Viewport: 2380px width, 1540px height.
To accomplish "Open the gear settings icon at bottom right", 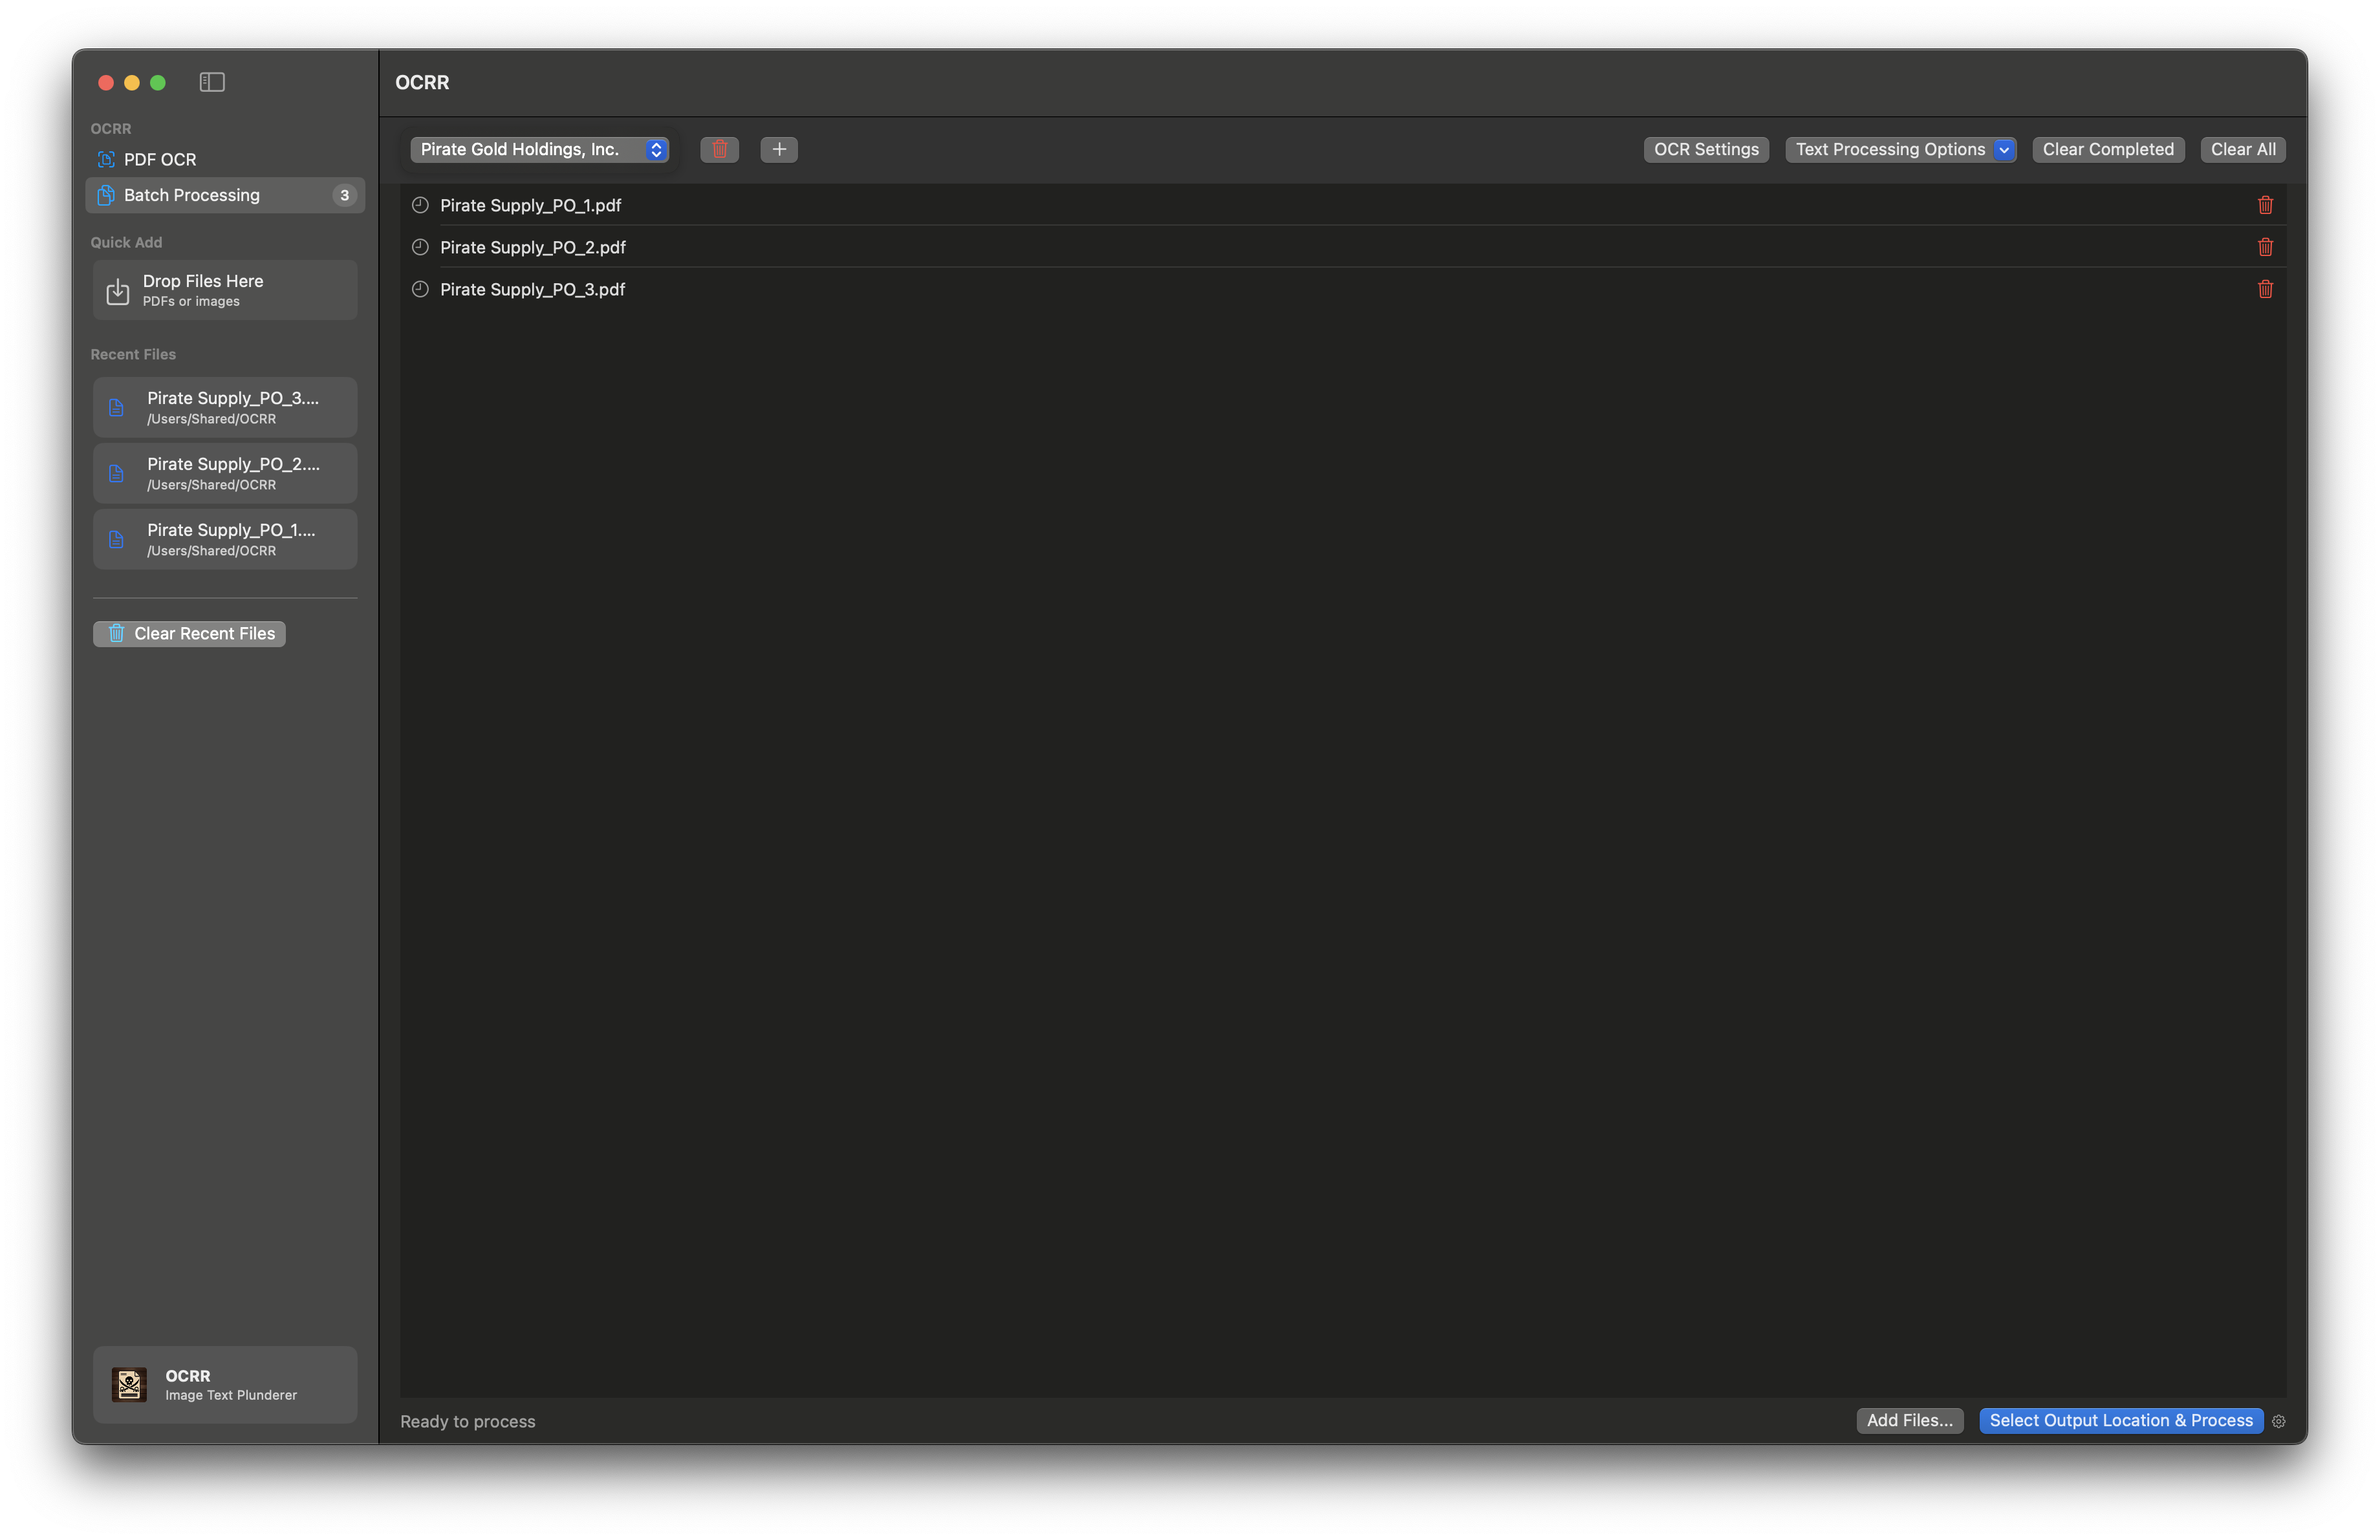I will pos(2279,1421).
